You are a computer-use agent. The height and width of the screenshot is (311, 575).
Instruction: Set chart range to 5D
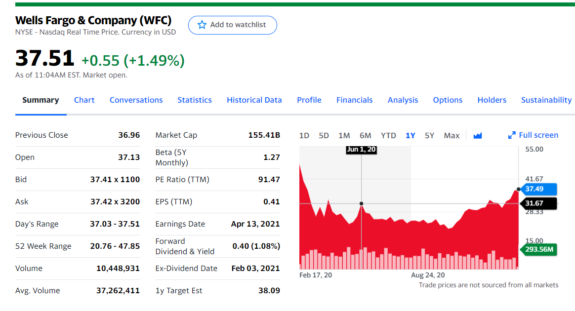click(x=324, y=136)
